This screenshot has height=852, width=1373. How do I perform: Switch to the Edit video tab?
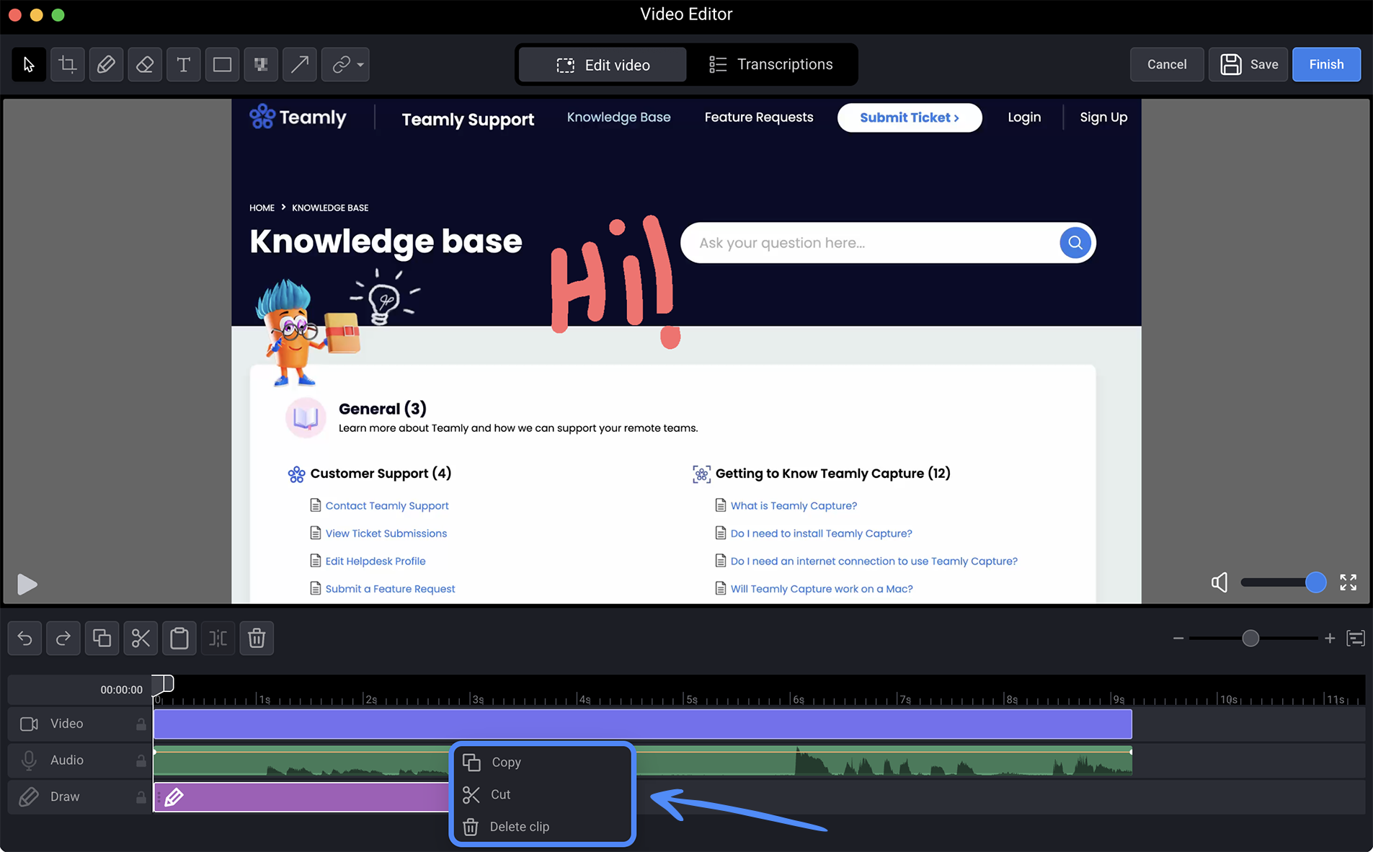pos(603,65)
